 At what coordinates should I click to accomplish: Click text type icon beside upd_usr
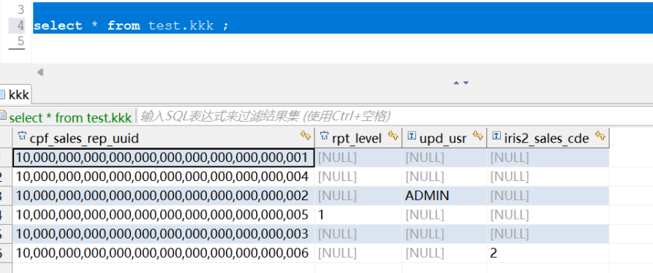tap(412, 136)
